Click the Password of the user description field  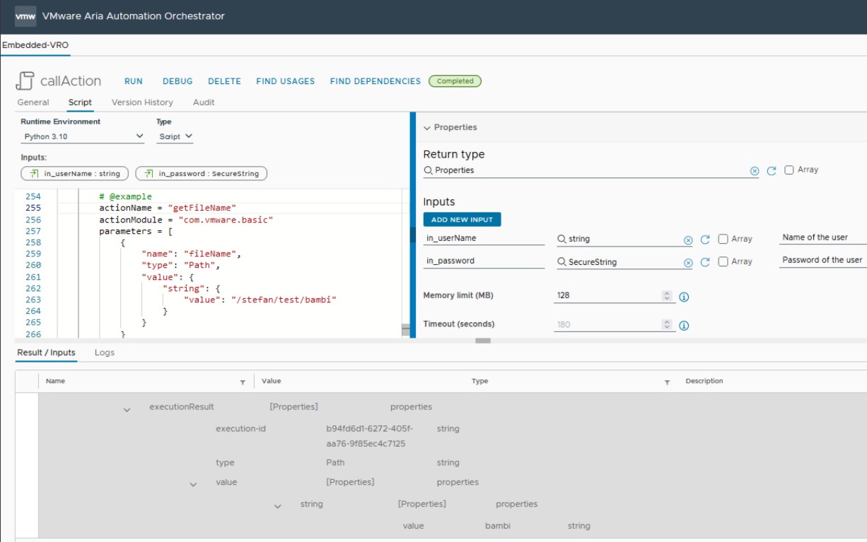(x=823, y=261)
